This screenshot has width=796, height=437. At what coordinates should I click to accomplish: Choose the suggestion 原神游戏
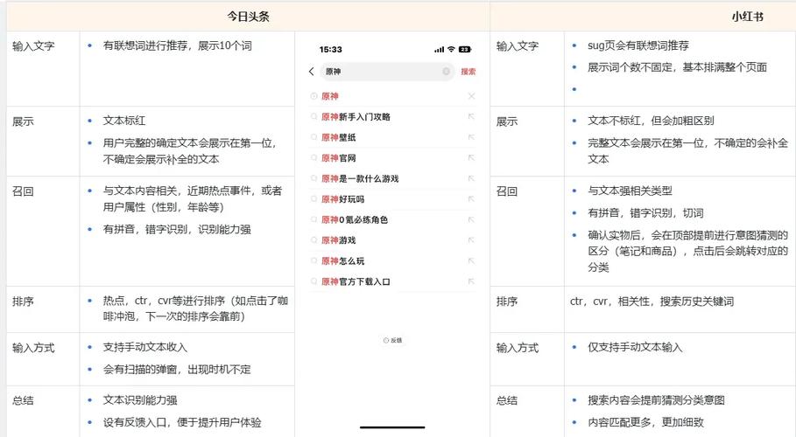click(339, 239)
